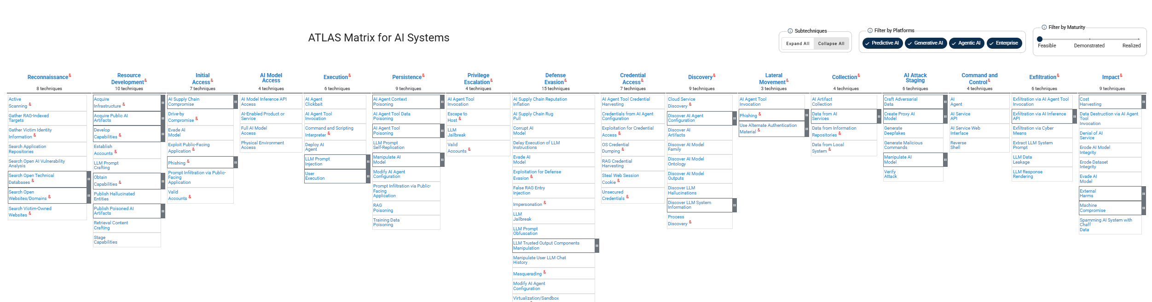Click the ATT&CK icon next to OS Credential Dumping
The image size is (1152, 302).
point(623,149)
